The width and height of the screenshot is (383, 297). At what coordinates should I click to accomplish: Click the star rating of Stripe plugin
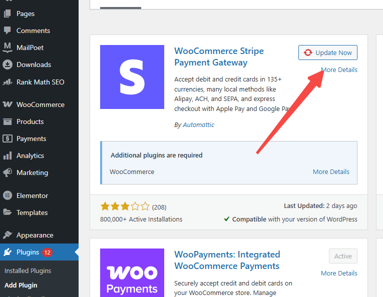click(125, 206)
